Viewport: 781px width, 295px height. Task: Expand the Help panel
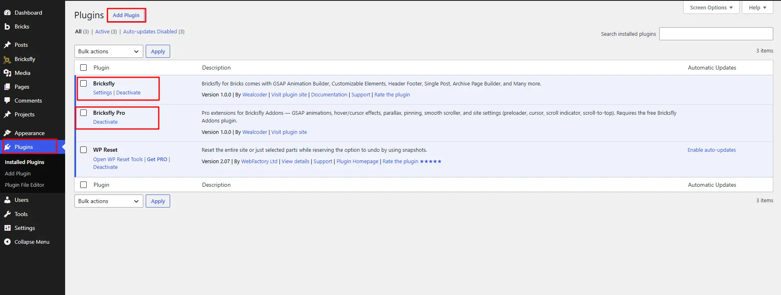tap(757, 7)
